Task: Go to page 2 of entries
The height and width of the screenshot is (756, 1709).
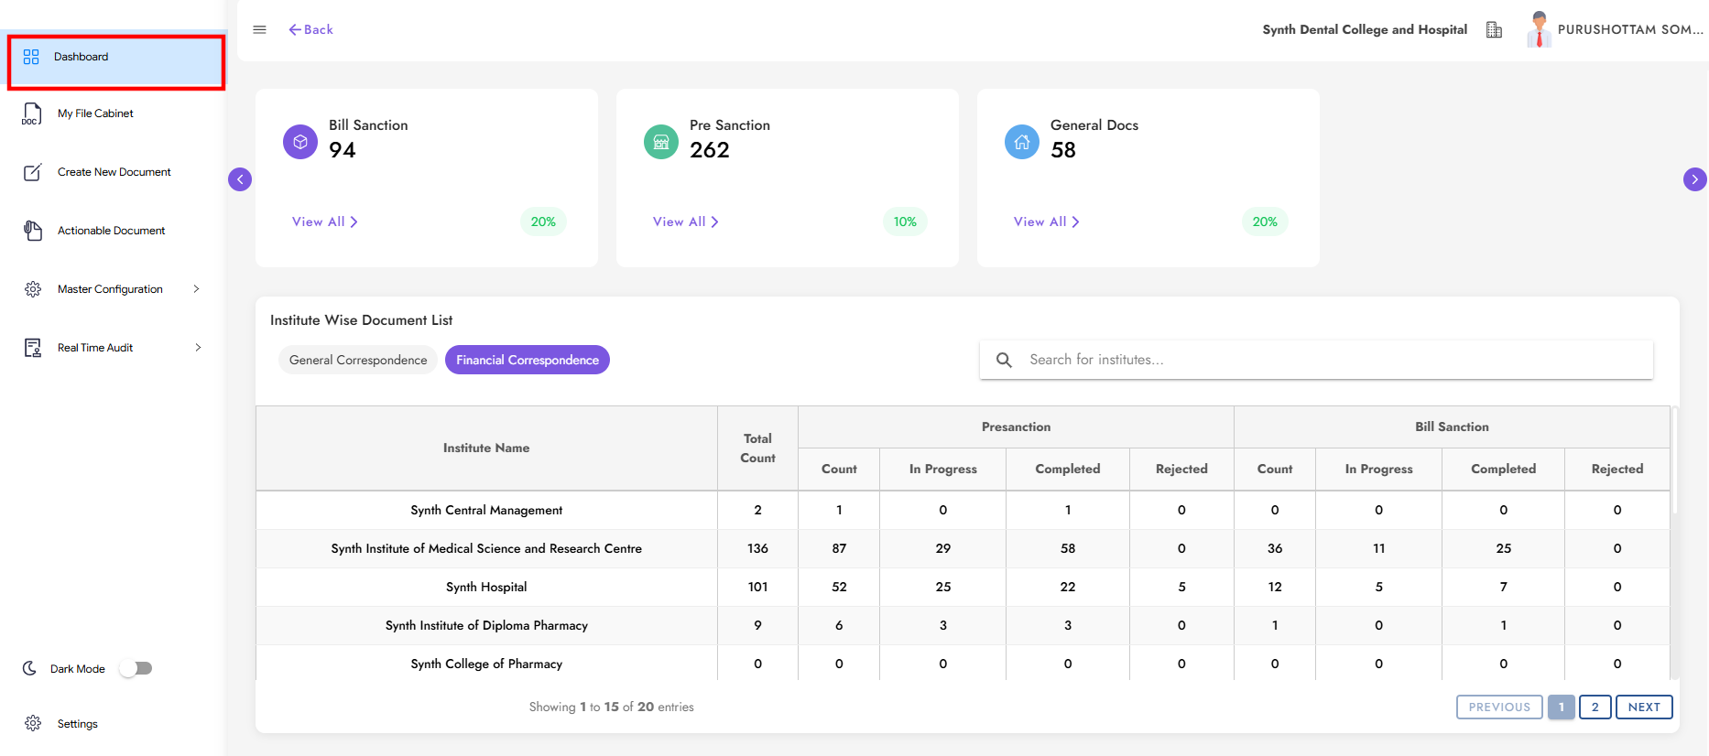Action: pos(1595,707)
